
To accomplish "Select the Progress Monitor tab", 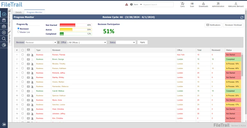I will pyautogui.click(x=34, y=12).
